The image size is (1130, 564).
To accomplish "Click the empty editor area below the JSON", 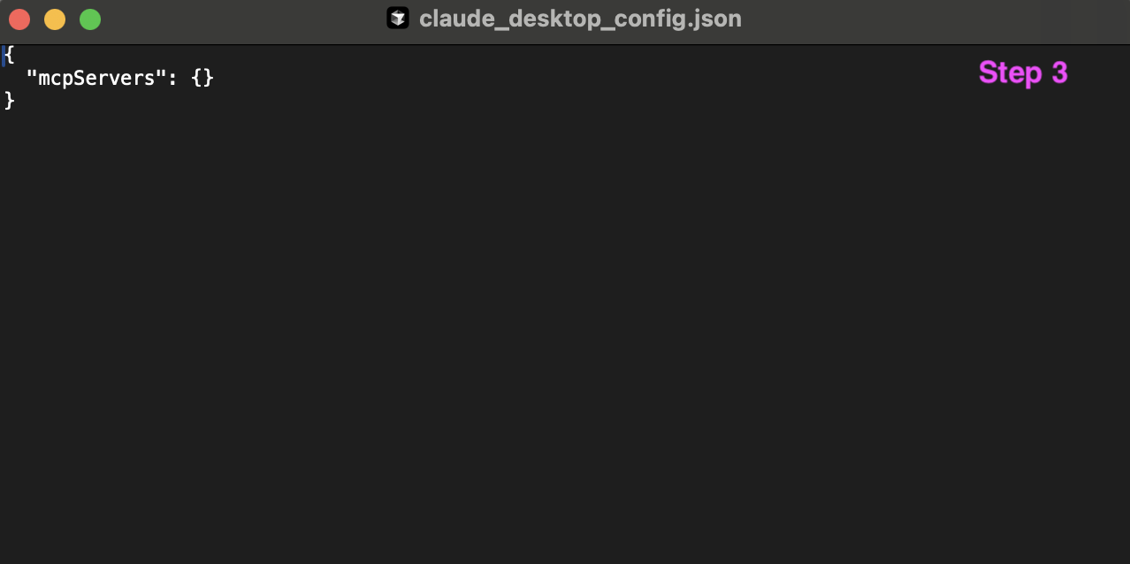I will pos(565,336).
